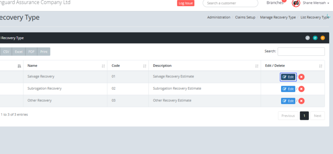Delete the Subrogation Recovery entry

pyautogui.click(x=301, y=89)
